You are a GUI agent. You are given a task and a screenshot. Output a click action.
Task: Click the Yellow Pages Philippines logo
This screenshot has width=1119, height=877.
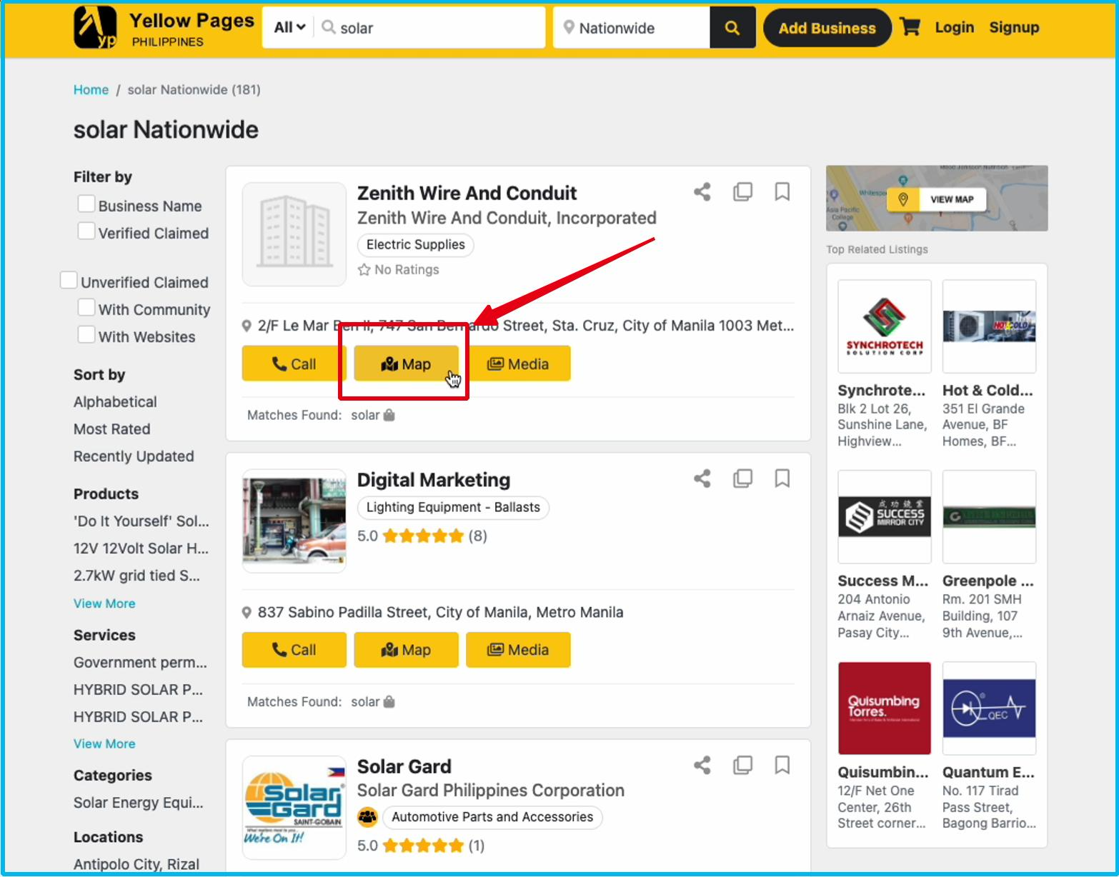(164, 28)
